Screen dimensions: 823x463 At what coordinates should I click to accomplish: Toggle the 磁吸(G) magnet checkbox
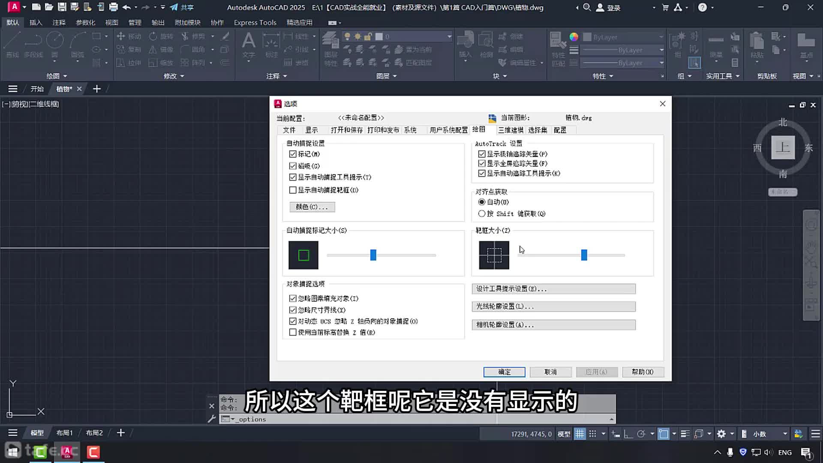(293, 166)
